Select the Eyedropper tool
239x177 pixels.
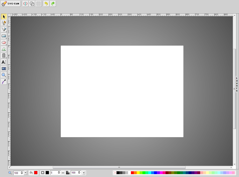[x=4, y=82]
